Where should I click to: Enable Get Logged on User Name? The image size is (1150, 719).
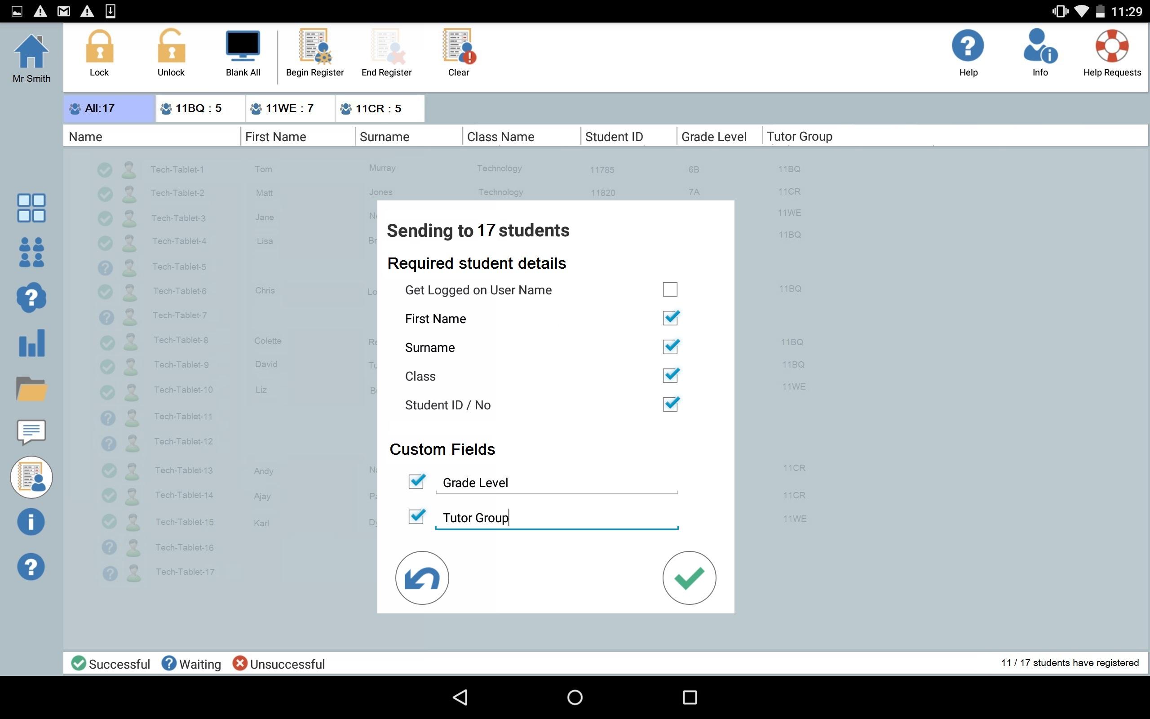(670, 288)
